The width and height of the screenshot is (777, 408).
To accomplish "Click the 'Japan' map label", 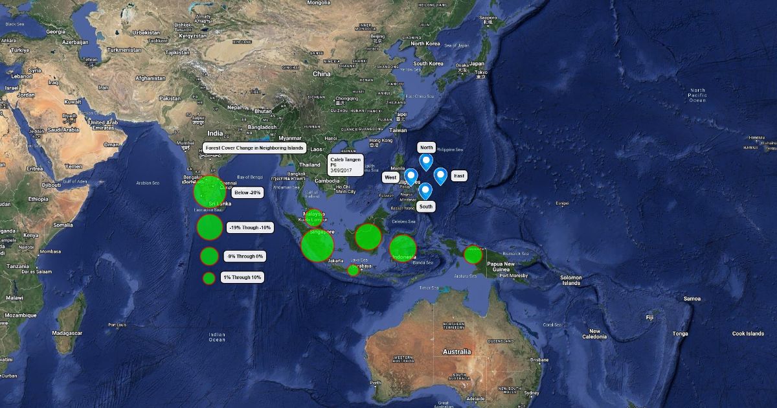I will pyautogui.click(x=477, y=64).
